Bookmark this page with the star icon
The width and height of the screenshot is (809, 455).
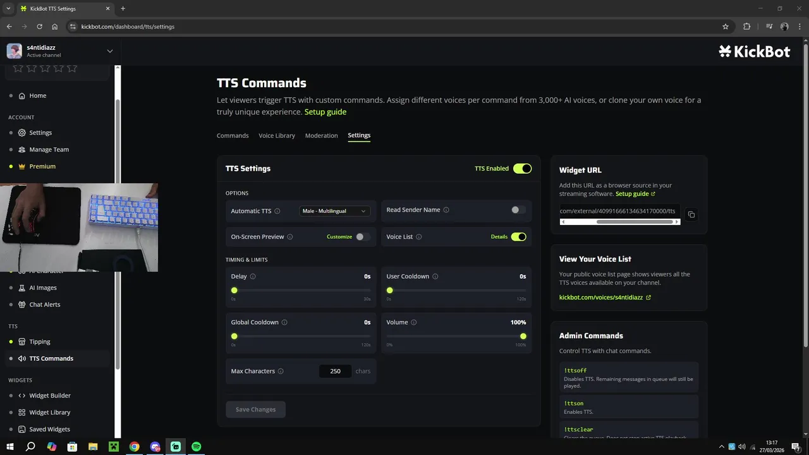click(726, 27)
